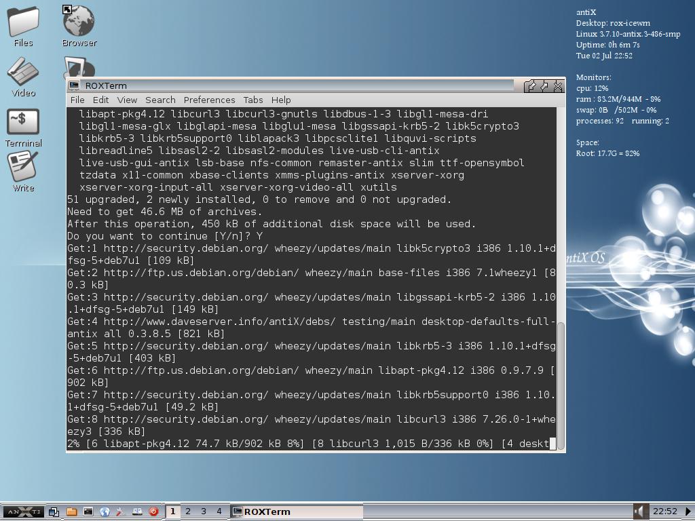Click the '51 upgraded, 2 newly installed' summary line
The image size is (695, 521).
259,199
